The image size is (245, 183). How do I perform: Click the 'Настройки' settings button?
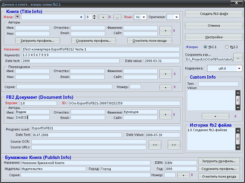[214, 37]
